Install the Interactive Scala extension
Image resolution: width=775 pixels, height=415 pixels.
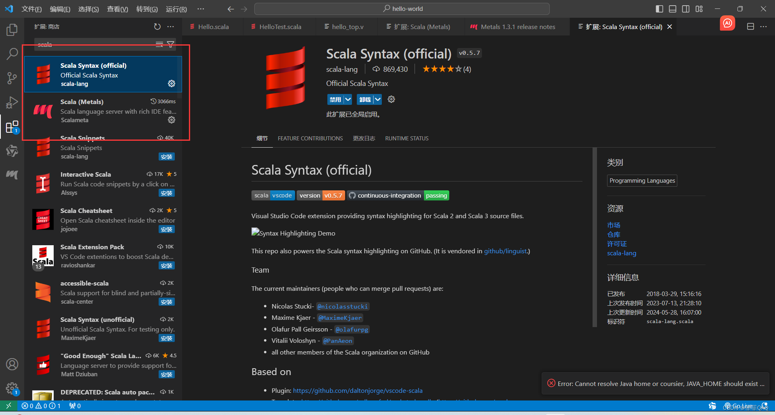tap(167, 193)
